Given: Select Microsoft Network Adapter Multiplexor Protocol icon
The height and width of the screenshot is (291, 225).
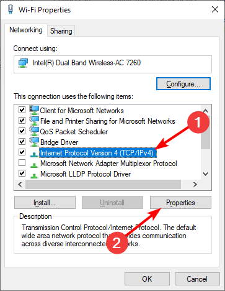Looking at the screenshot, I should tap(34, 165).
